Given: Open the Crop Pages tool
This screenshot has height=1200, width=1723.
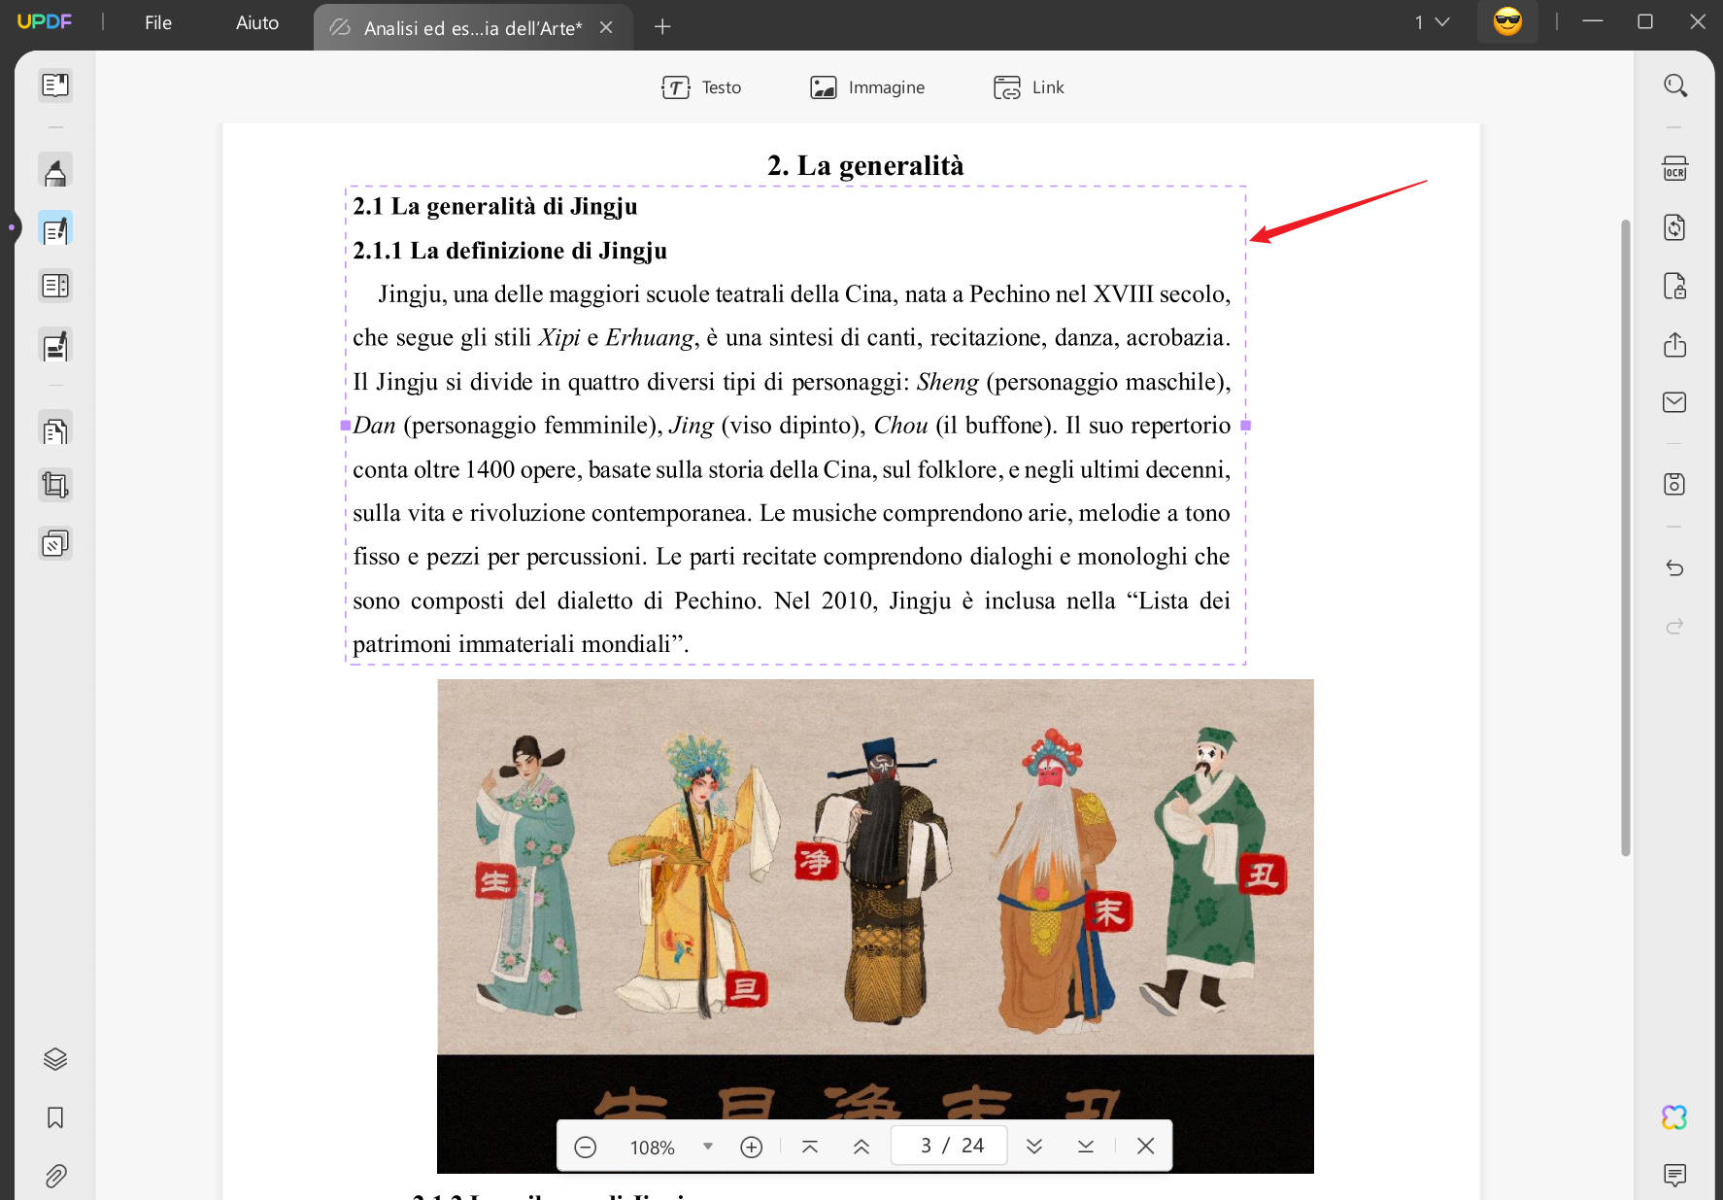Looking at the screenshot, I should tap(55, 485).
